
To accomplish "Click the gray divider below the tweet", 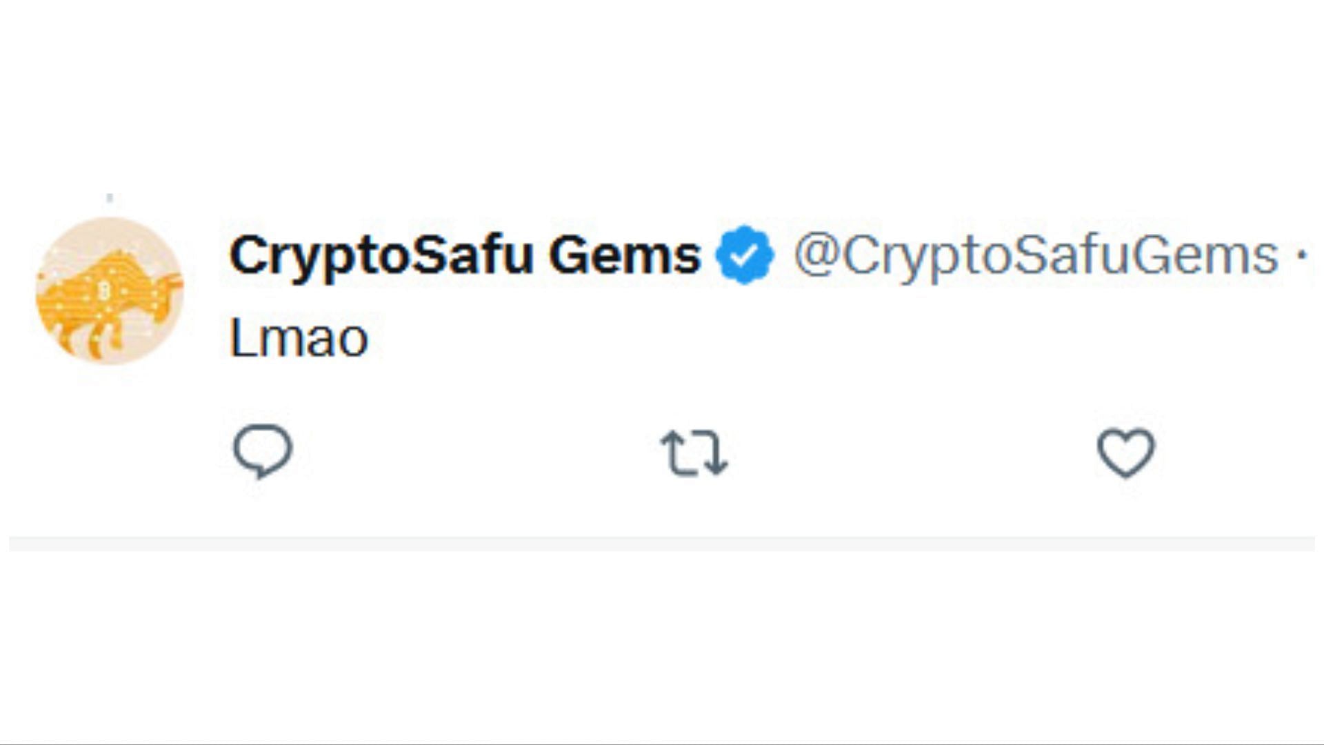I will 662,544.
